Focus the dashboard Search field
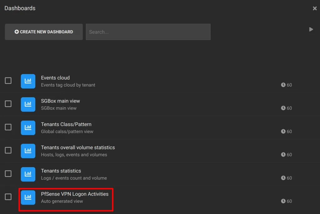 tap(148, 32)
